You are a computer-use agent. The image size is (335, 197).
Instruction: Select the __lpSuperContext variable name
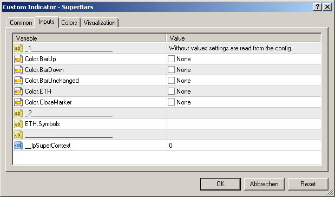coord(48,146)
